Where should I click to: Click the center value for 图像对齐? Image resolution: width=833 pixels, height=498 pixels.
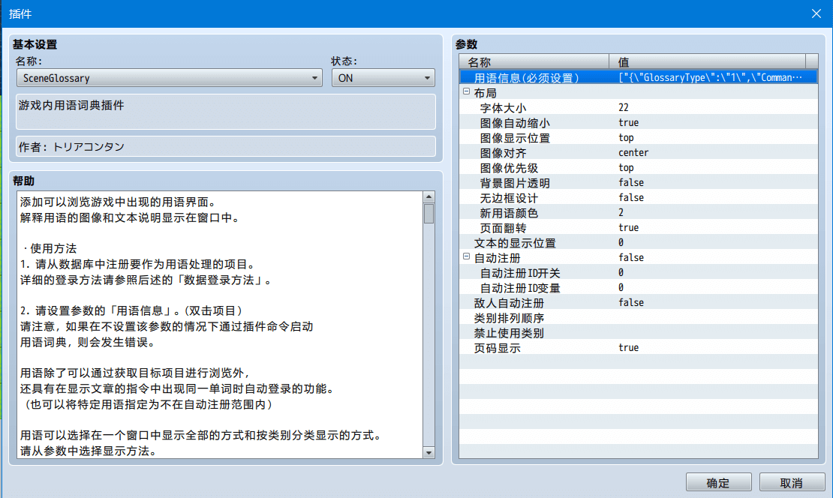[x=633, y=153]
